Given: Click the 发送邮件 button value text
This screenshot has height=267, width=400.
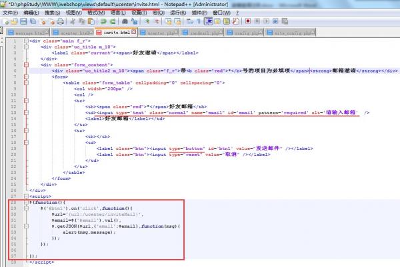Looking at the screenshot, I should point(267,148).
